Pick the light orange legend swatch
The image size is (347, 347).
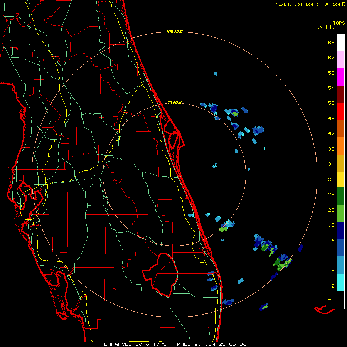(x=340, y=146)
